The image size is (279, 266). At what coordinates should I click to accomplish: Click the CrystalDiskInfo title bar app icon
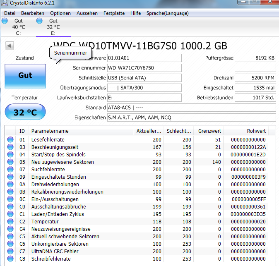[5, 2]
